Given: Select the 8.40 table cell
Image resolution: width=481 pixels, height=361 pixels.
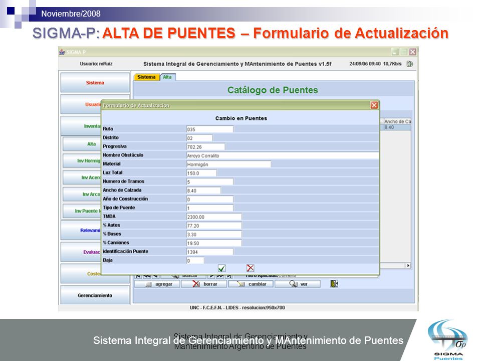Looking at the screenshot, I should [397, 127].
